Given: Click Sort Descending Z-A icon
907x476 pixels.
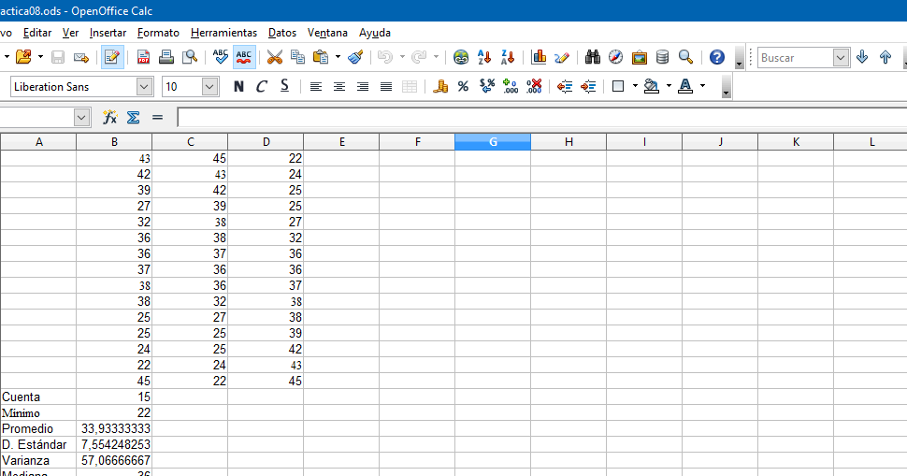Looking at the screenshot, I should coord(508,57).
